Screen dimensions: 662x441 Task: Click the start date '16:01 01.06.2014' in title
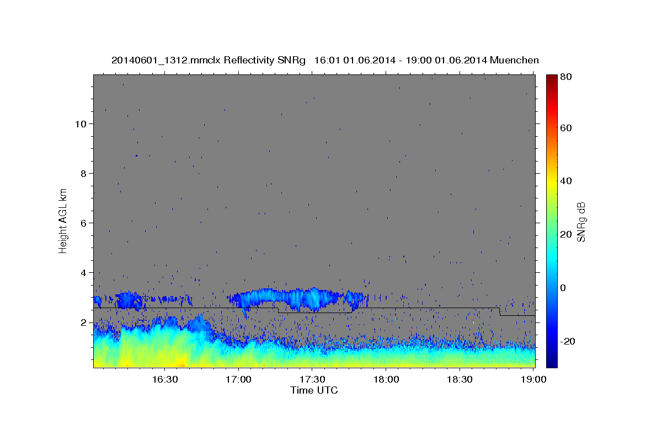coord(355,61)
